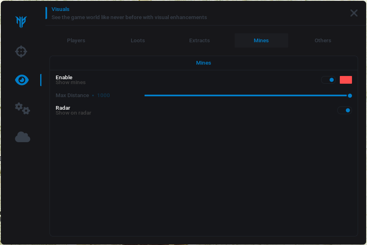The image size is (367, 245).
Task: Turn off the Radar toggle
Action: (x=345, y=110)
